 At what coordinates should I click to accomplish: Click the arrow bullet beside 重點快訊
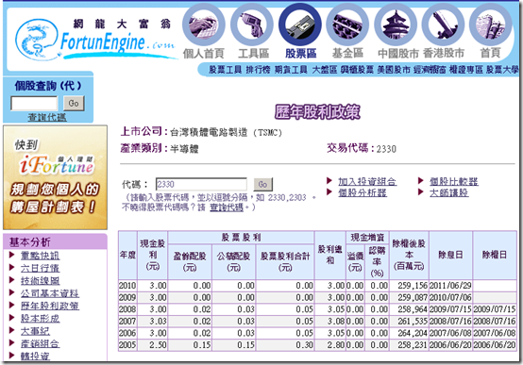[12, 255]
